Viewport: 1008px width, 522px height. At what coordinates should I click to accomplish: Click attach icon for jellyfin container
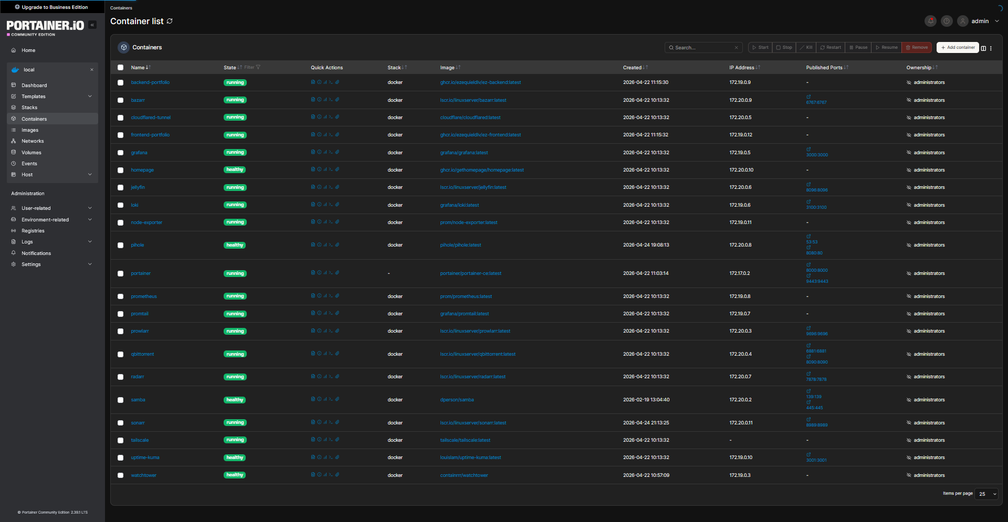pos(337,187)
